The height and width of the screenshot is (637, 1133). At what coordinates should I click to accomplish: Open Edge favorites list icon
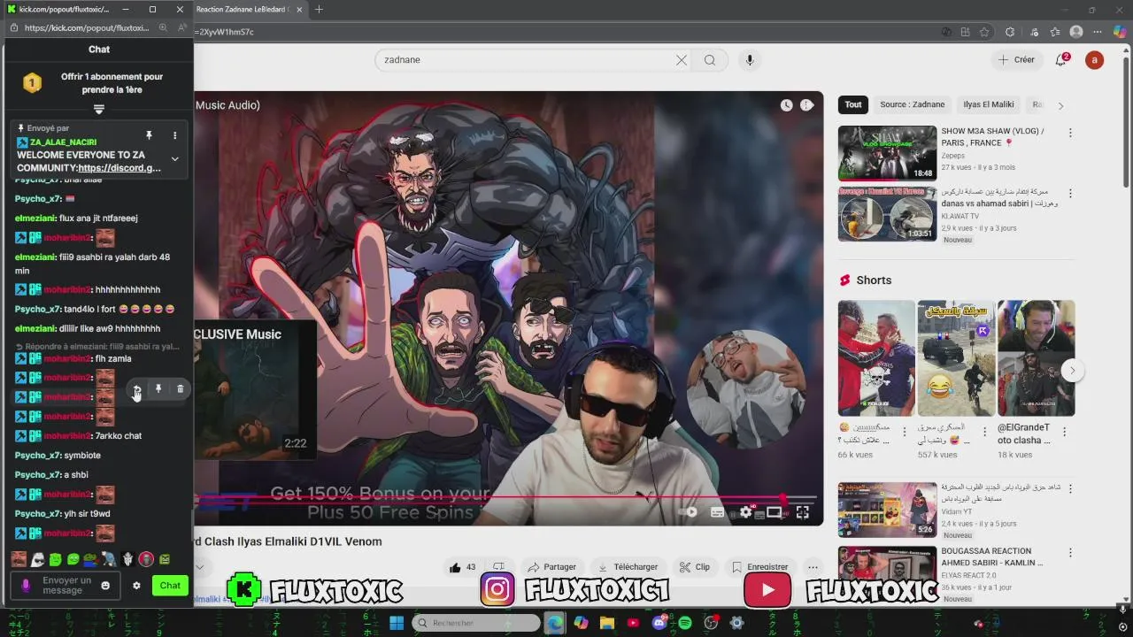[1054, 32]
